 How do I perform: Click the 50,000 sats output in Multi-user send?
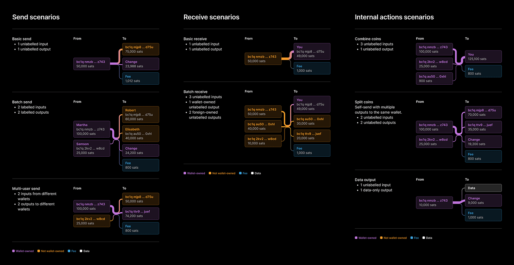point(141,199)
